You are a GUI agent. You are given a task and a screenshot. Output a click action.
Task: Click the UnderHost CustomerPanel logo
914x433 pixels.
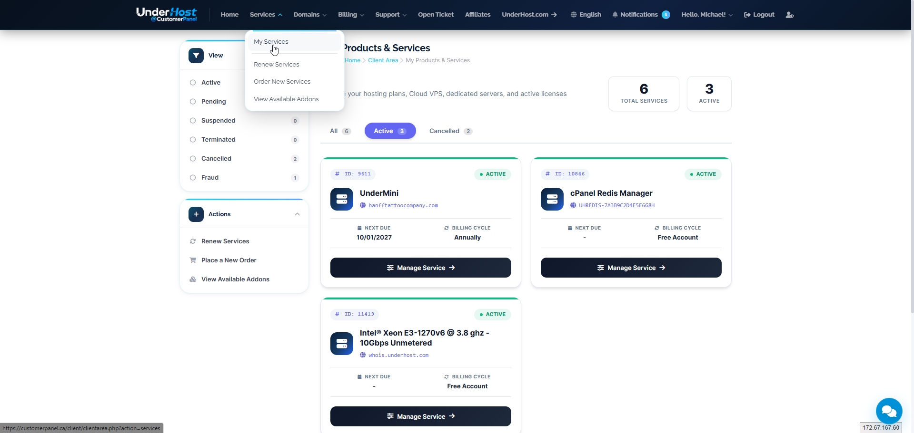click(167, 14)
